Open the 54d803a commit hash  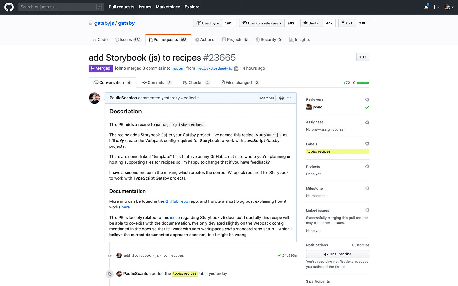coord(289,255)
